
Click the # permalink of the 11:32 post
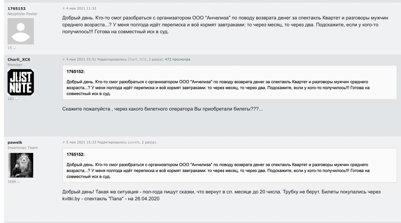pyautogui.click(x=63, y=8)
